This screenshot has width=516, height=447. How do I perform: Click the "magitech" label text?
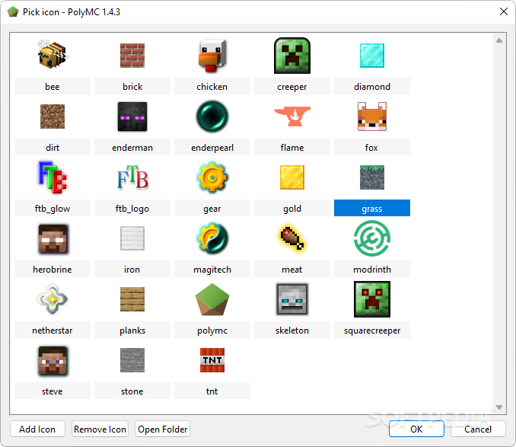click(x=212, y=270)
